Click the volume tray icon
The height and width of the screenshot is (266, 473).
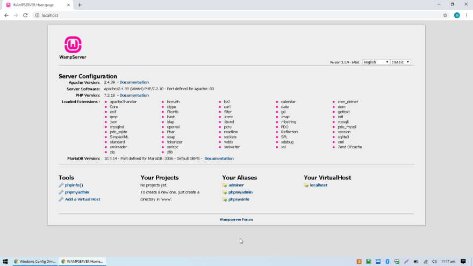click(x=434, y=262)
